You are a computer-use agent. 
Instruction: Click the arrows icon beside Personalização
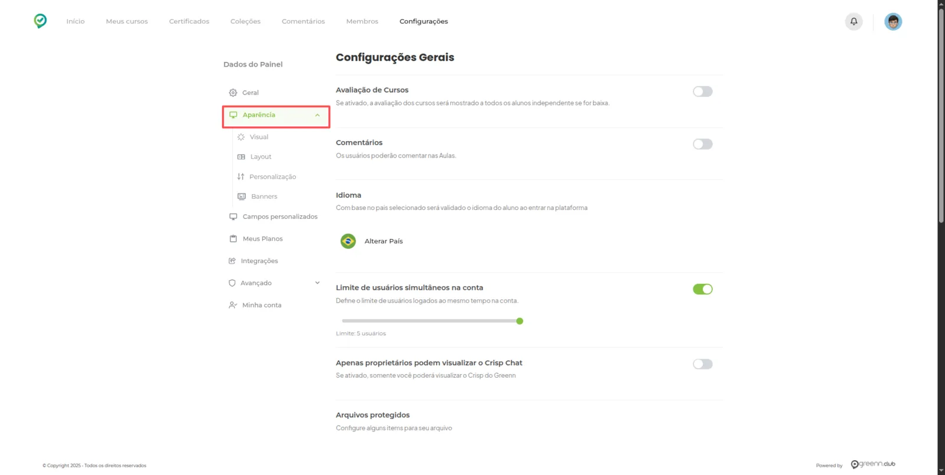tap(240, 176)
